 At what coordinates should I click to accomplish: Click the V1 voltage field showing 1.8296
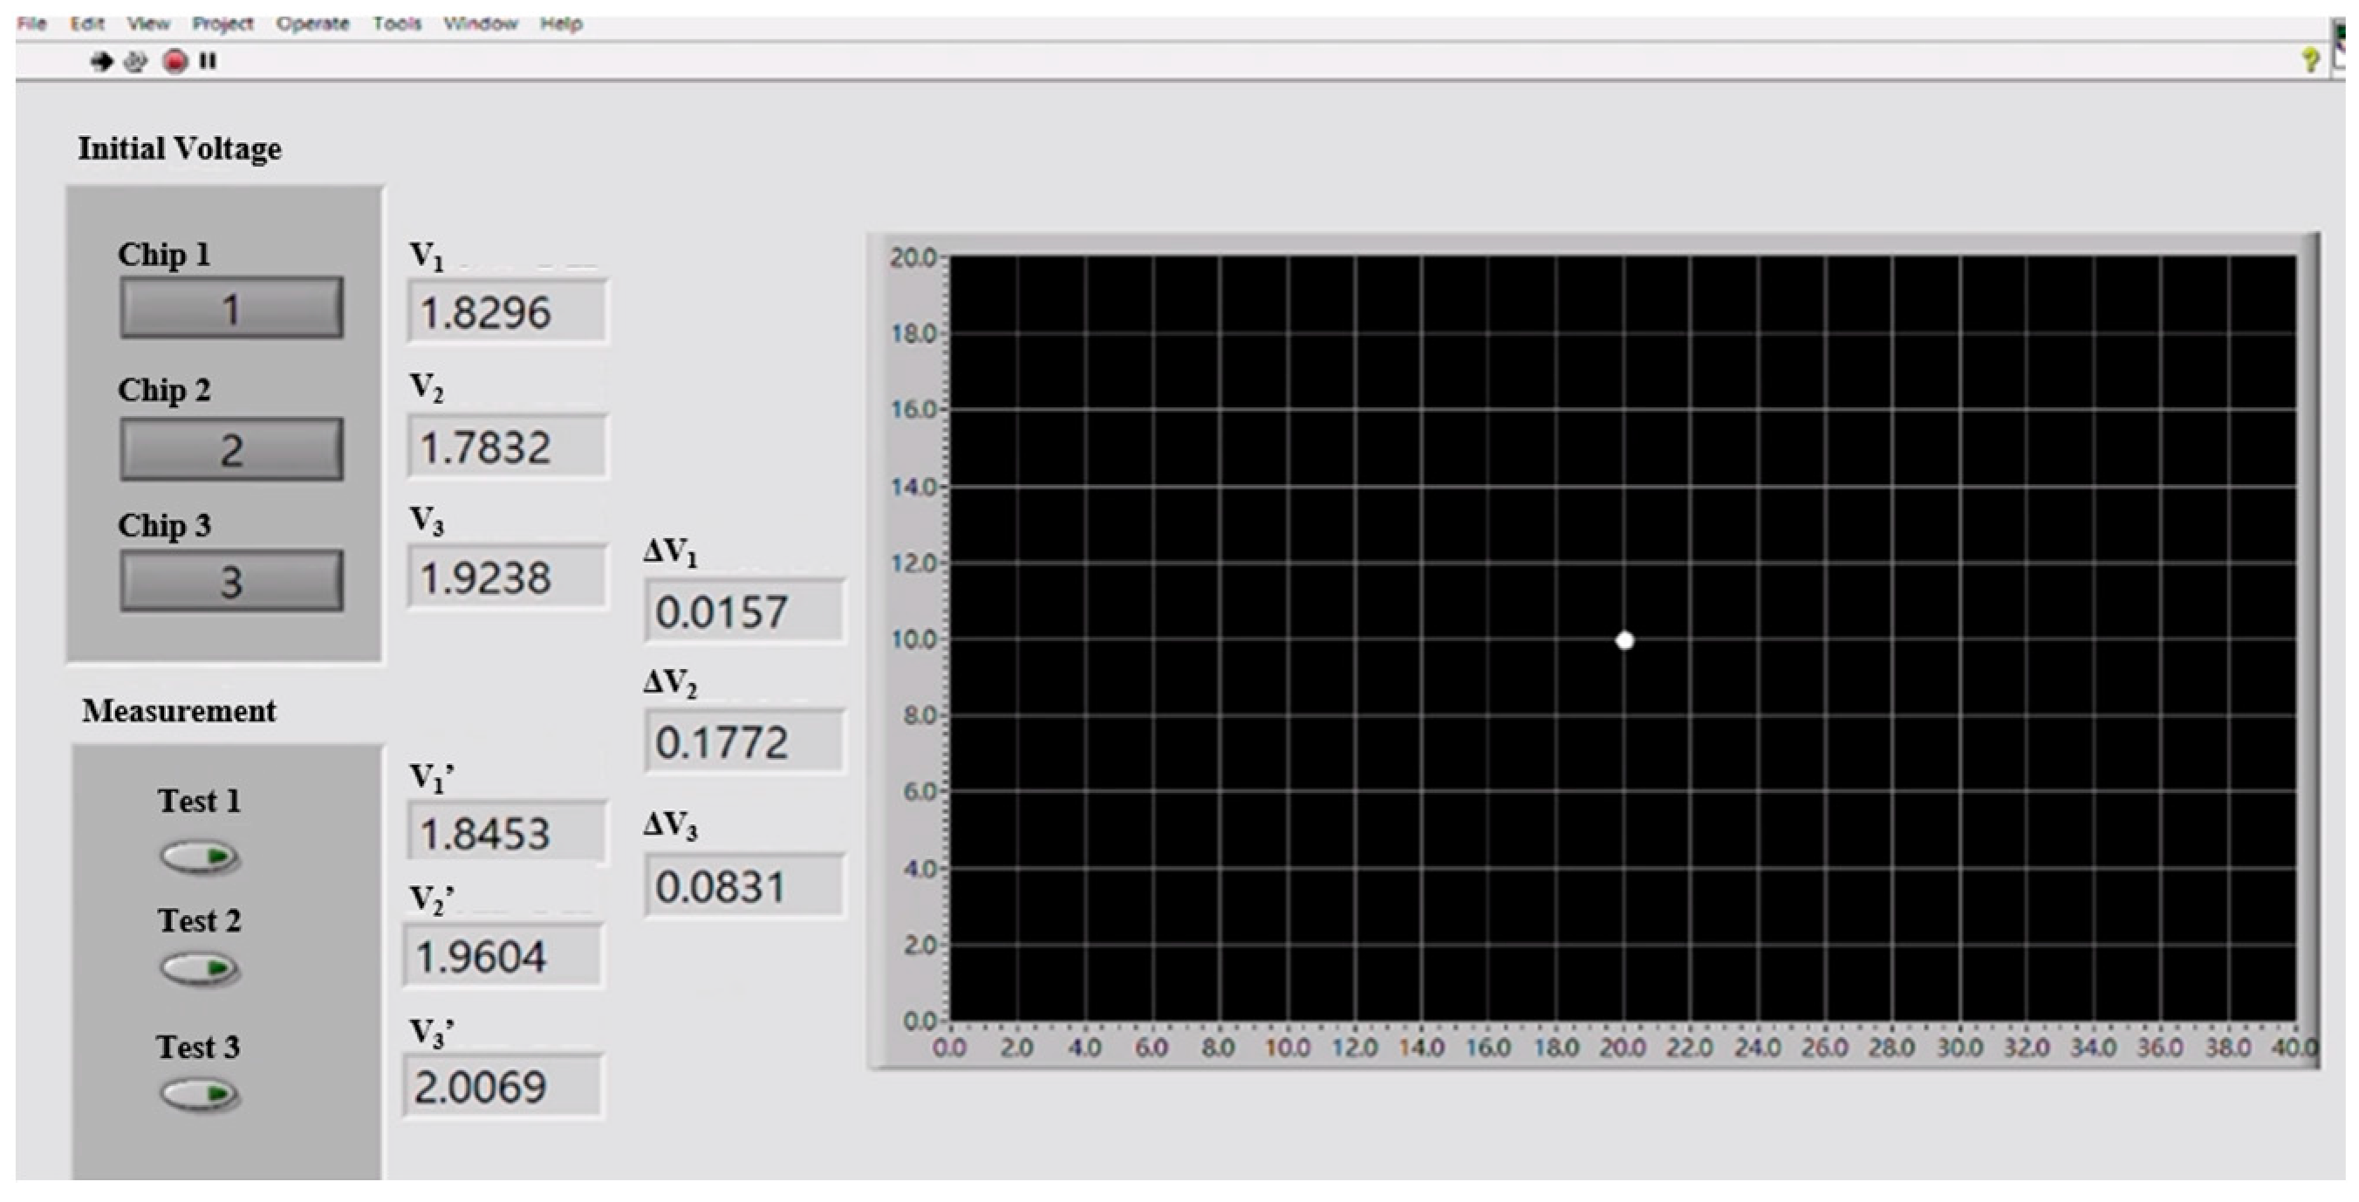click(x=506, y=312)
